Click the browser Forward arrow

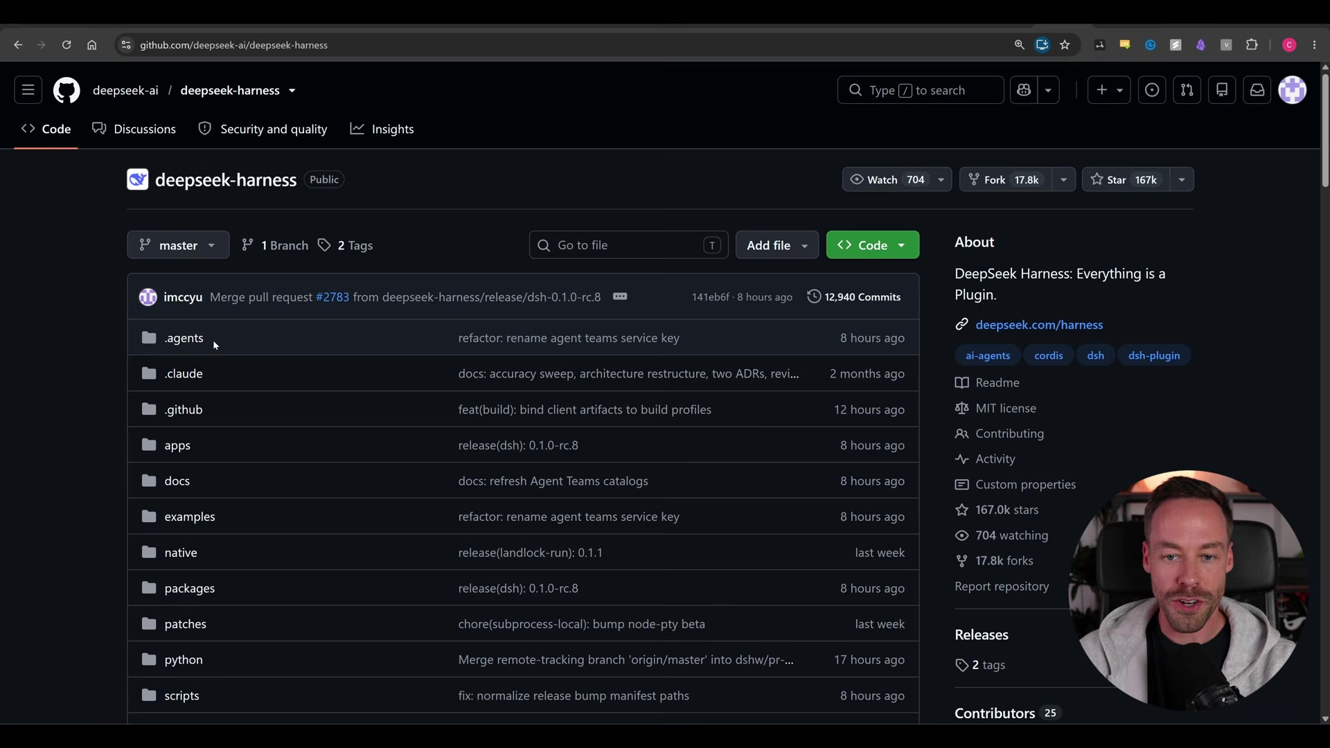point(42,45)
